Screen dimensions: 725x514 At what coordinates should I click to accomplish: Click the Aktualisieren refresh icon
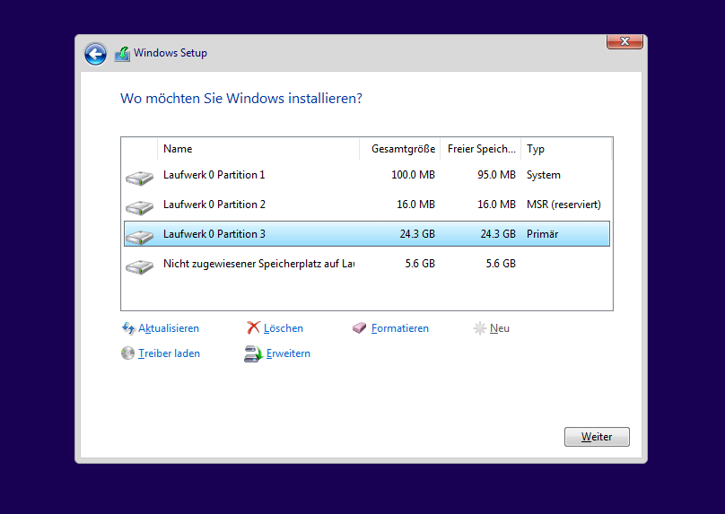pyautogui.click(x=128, y=328)
